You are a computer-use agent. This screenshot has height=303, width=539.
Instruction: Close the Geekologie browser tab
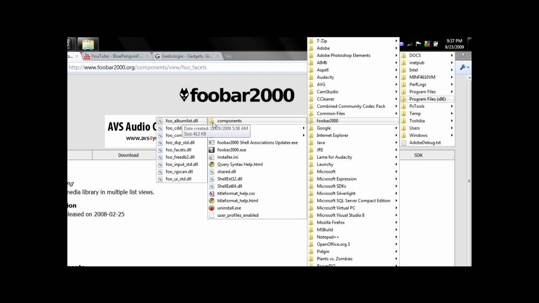pos(218,56)
